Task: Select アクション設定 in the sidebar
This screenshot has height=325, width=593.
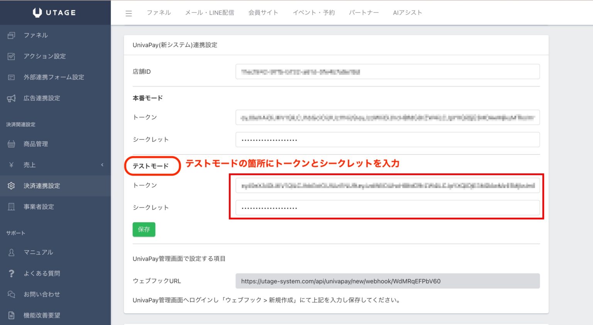Action: point(45,56)
